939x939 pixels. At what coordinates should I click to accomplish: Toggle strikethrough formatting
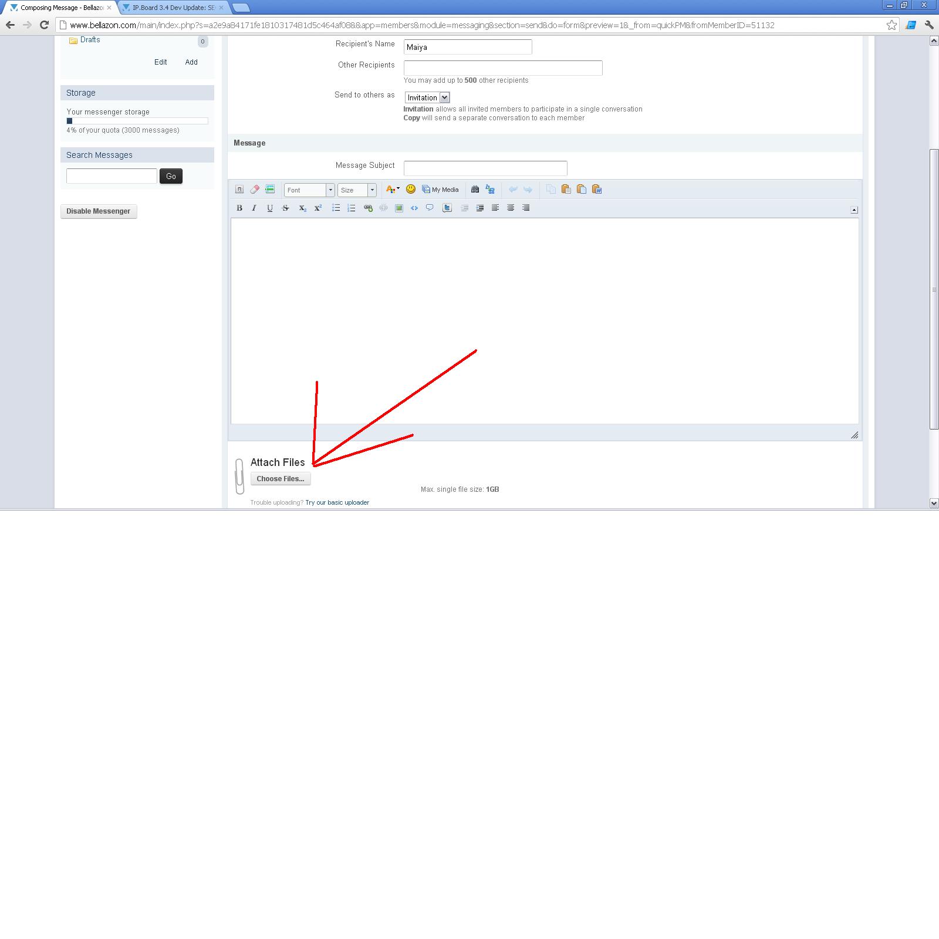coord(286,208)
